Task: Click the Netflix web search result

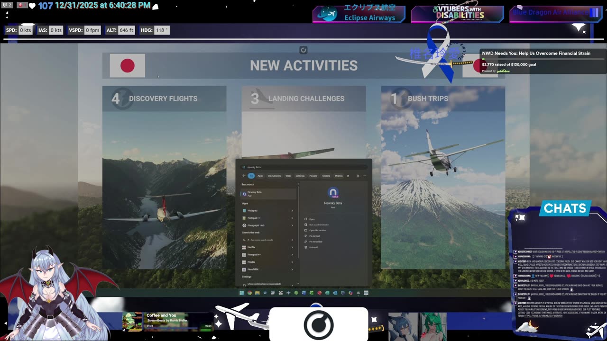Action: pyautogui.click(x=269, y=247)
